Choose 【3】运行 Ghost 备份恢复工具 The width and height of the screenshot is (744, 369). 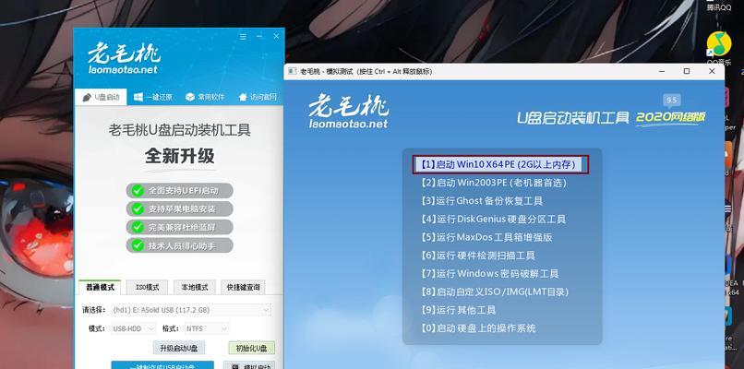pyautogui.click(x=481, y=200)
